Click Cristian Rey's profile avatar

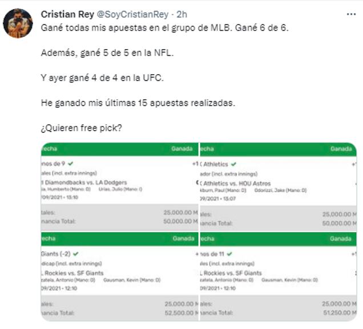(x=17, y=23)
